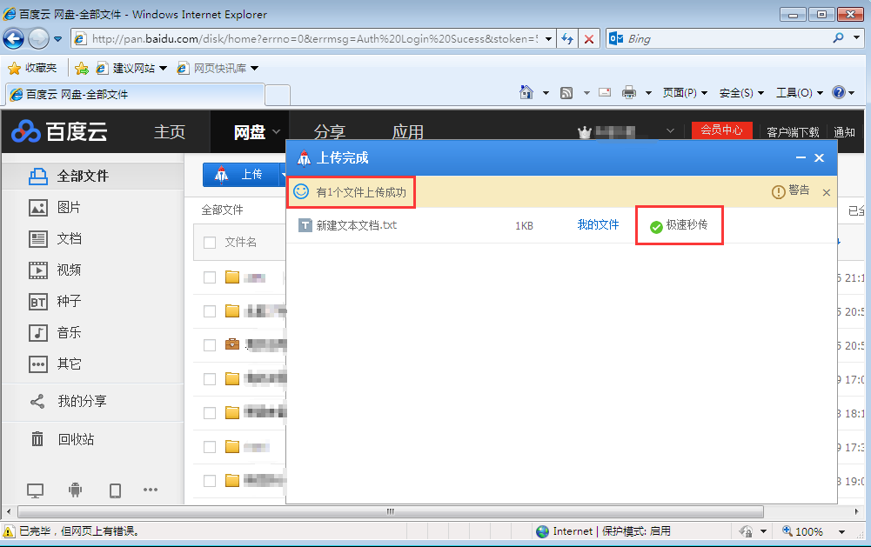This screenshot has width=871, height=547.
Task: Select the 百度云 网盘-全部文件 browser tab
Action: [x=135, y=95]
